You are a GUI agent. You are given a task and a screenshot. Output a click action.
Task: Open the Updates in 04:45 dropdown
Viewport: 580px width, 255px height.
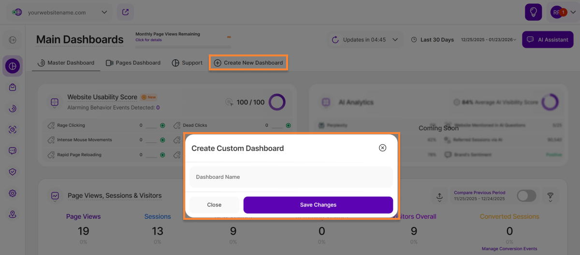[x=365, y=40]
